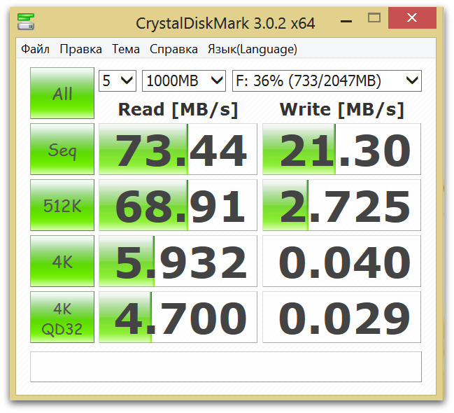Run all benchmarks with the All button

click(62, 93)
